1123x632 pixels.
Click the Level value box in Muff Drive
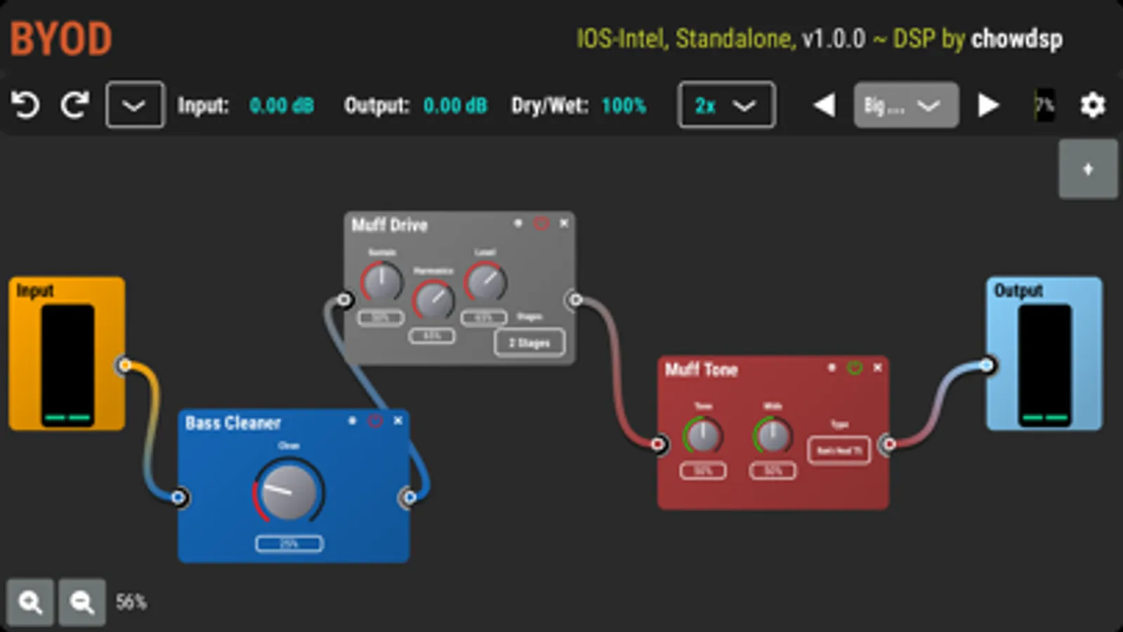484,318
